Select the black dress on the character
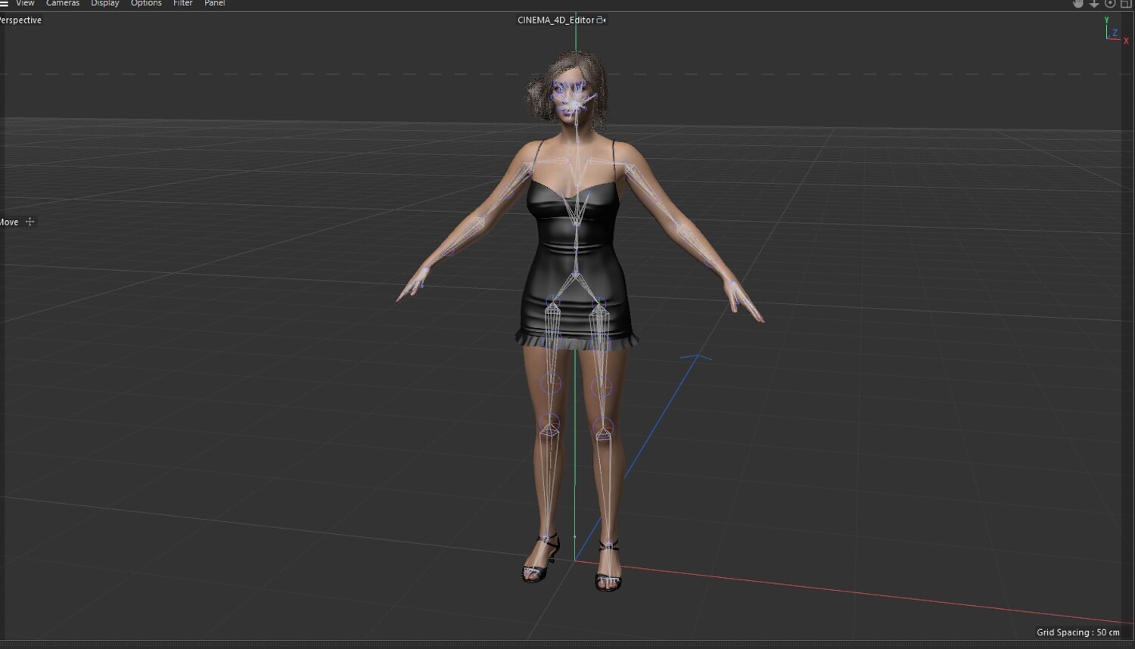The width and height of the screenshot is (1135, 649). click(x=575, y=265)
